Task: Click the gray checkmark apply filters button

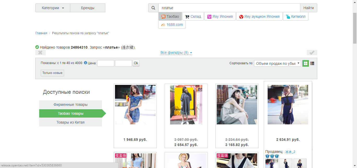Action: pos(312,53)
